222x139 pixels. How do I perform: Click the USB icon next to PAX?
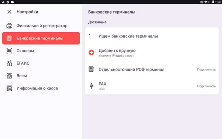click(x=91, y=86)
